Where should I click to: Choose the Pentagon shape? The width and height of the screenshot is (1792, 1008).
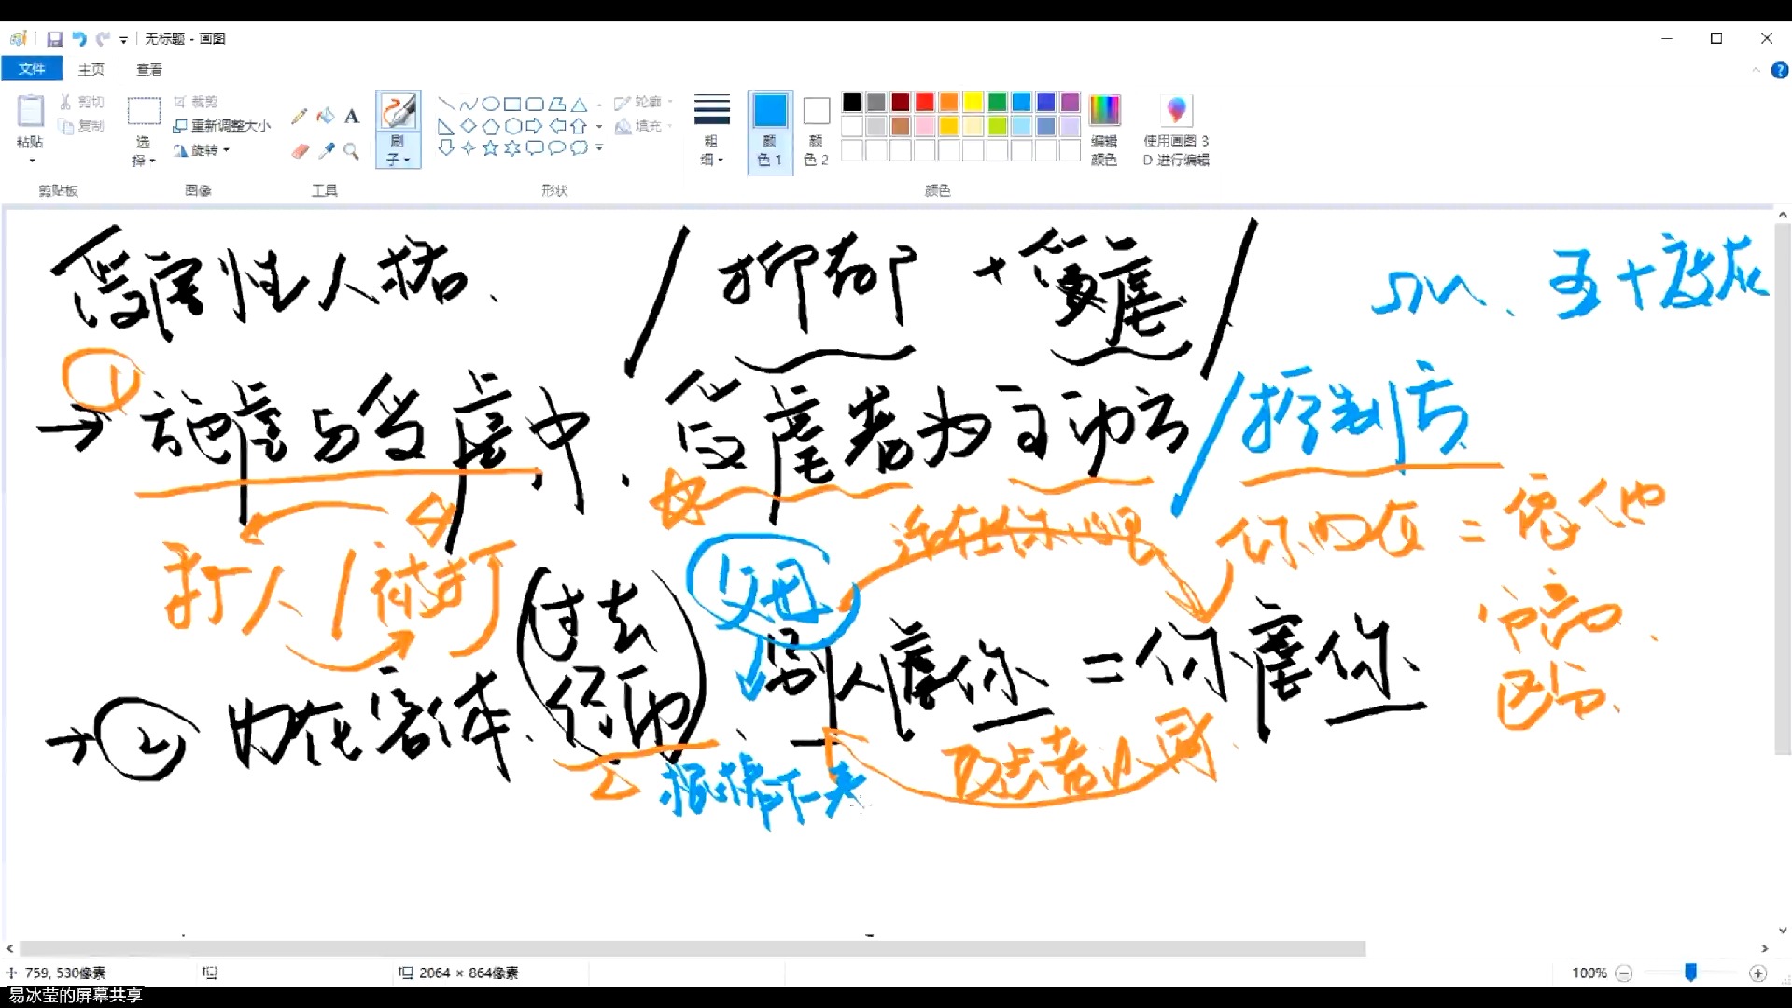pos(491,126)
